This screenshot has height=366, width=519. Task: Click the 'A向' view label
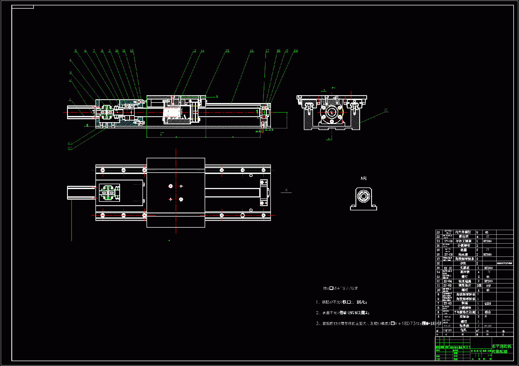click(x=363, y=178)
